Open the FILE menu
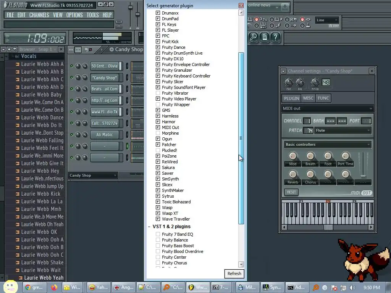The width and height of the screenshot is (391, 293). [10, 15]
